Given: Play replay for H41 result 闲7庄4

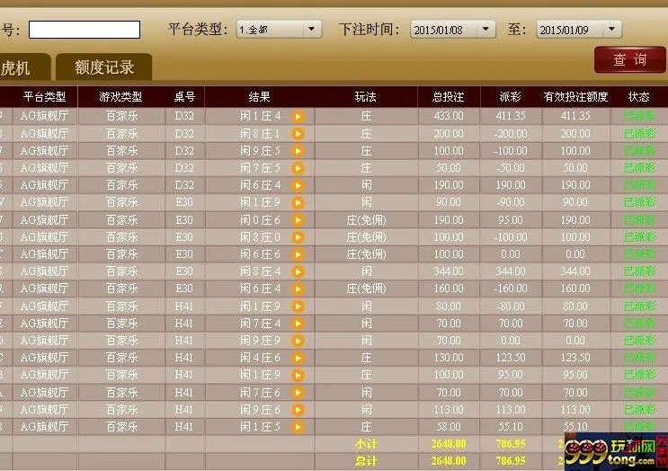Looking at the screenshot, I should coord(298,324).
